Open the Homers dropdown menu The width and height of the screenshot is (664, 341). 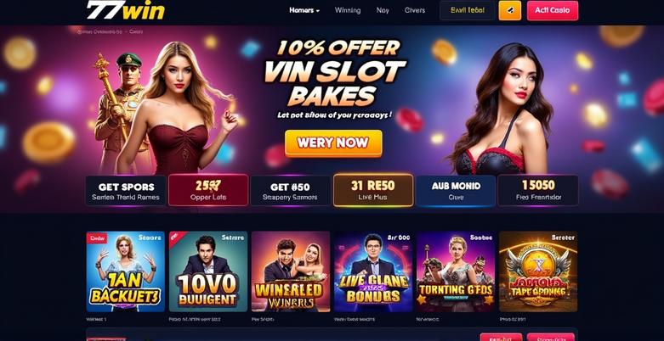304,10
